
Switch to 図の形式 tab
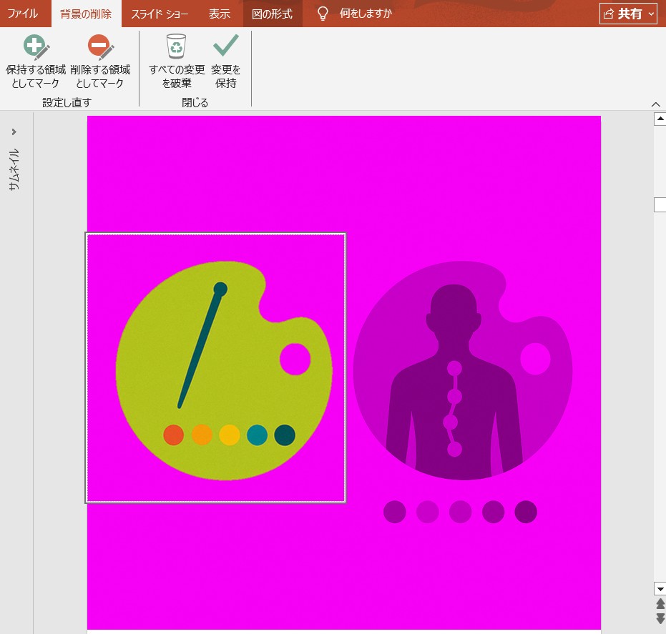pyautogui.click(x=273, y=14)
